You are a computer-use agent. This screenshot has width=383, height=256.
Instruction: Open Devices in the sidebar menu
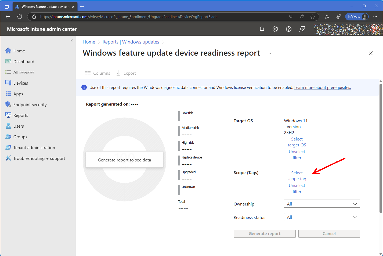click(x=20, y=83)
